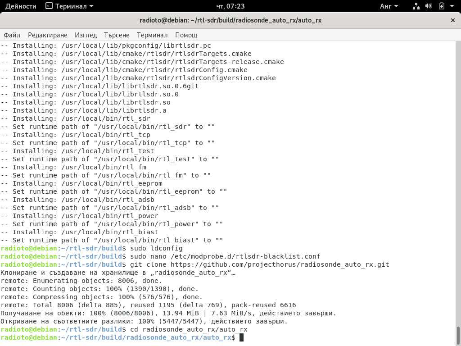
Task: Click the librtlsdr.a install line
Action: coord(83,111)
